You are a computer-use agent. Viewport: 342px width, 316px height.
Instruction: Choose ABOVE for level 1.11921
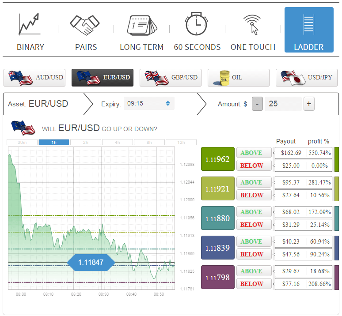pyautogui.click(x=254, y=182)
